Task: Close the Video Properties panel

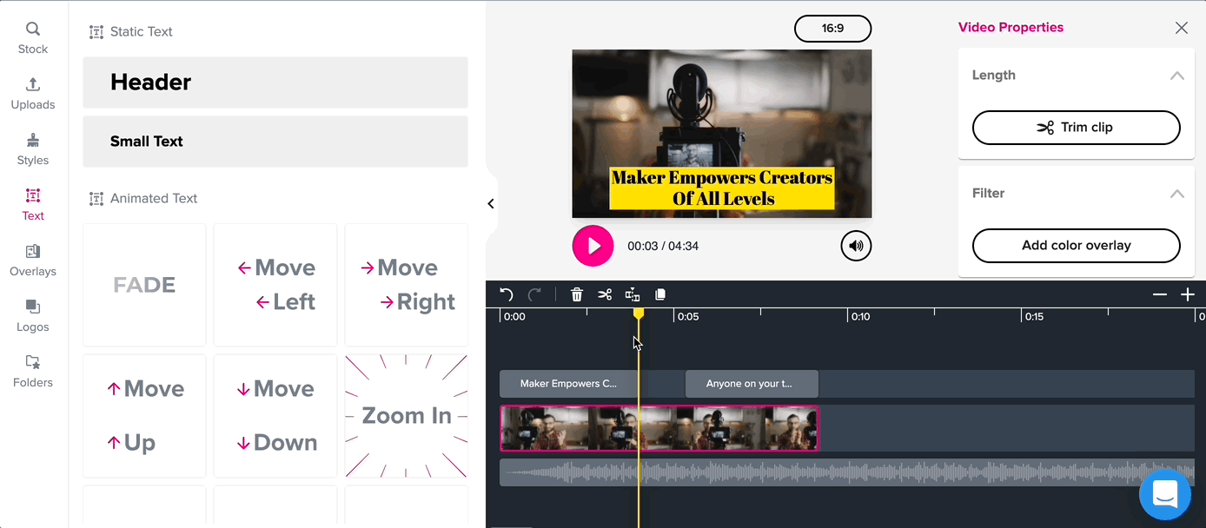Action: [1181, 28]
